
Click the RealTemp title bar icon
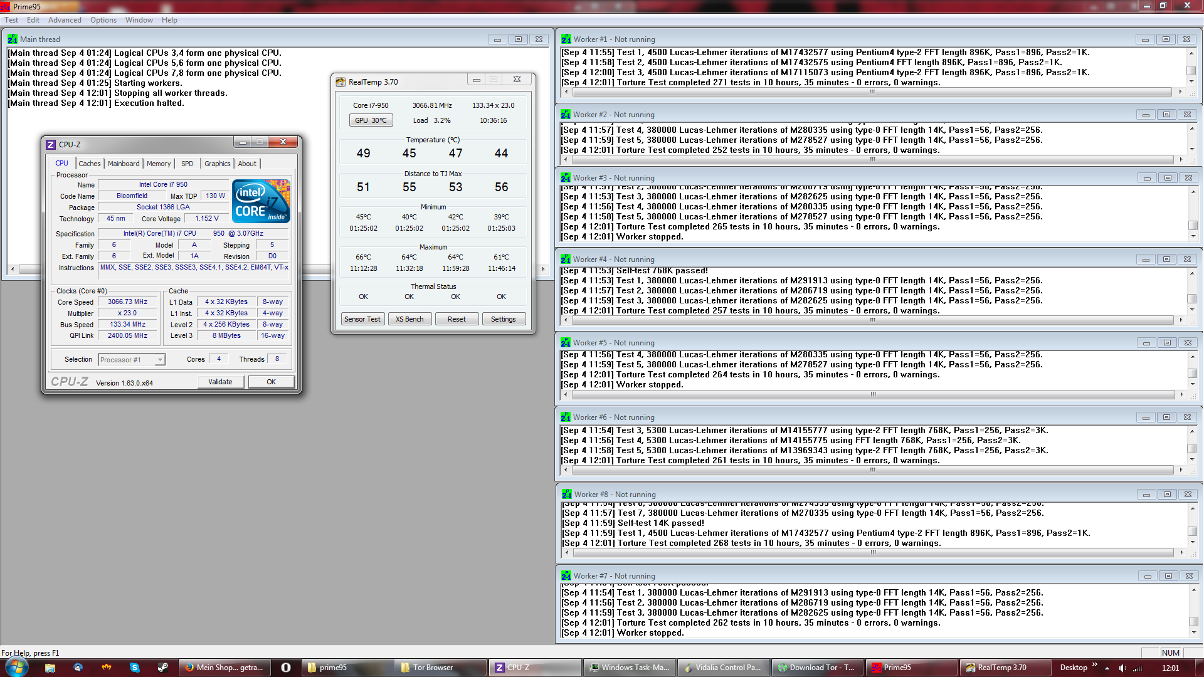(341, 81)
